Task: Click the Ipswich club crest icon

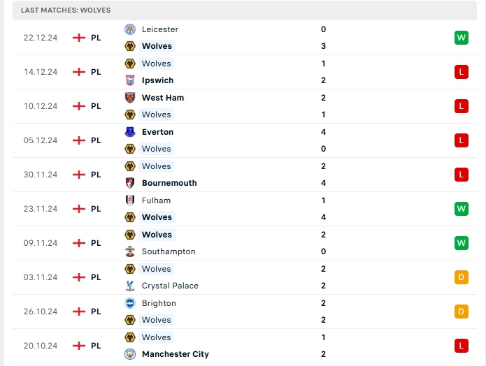Action: 129,80
